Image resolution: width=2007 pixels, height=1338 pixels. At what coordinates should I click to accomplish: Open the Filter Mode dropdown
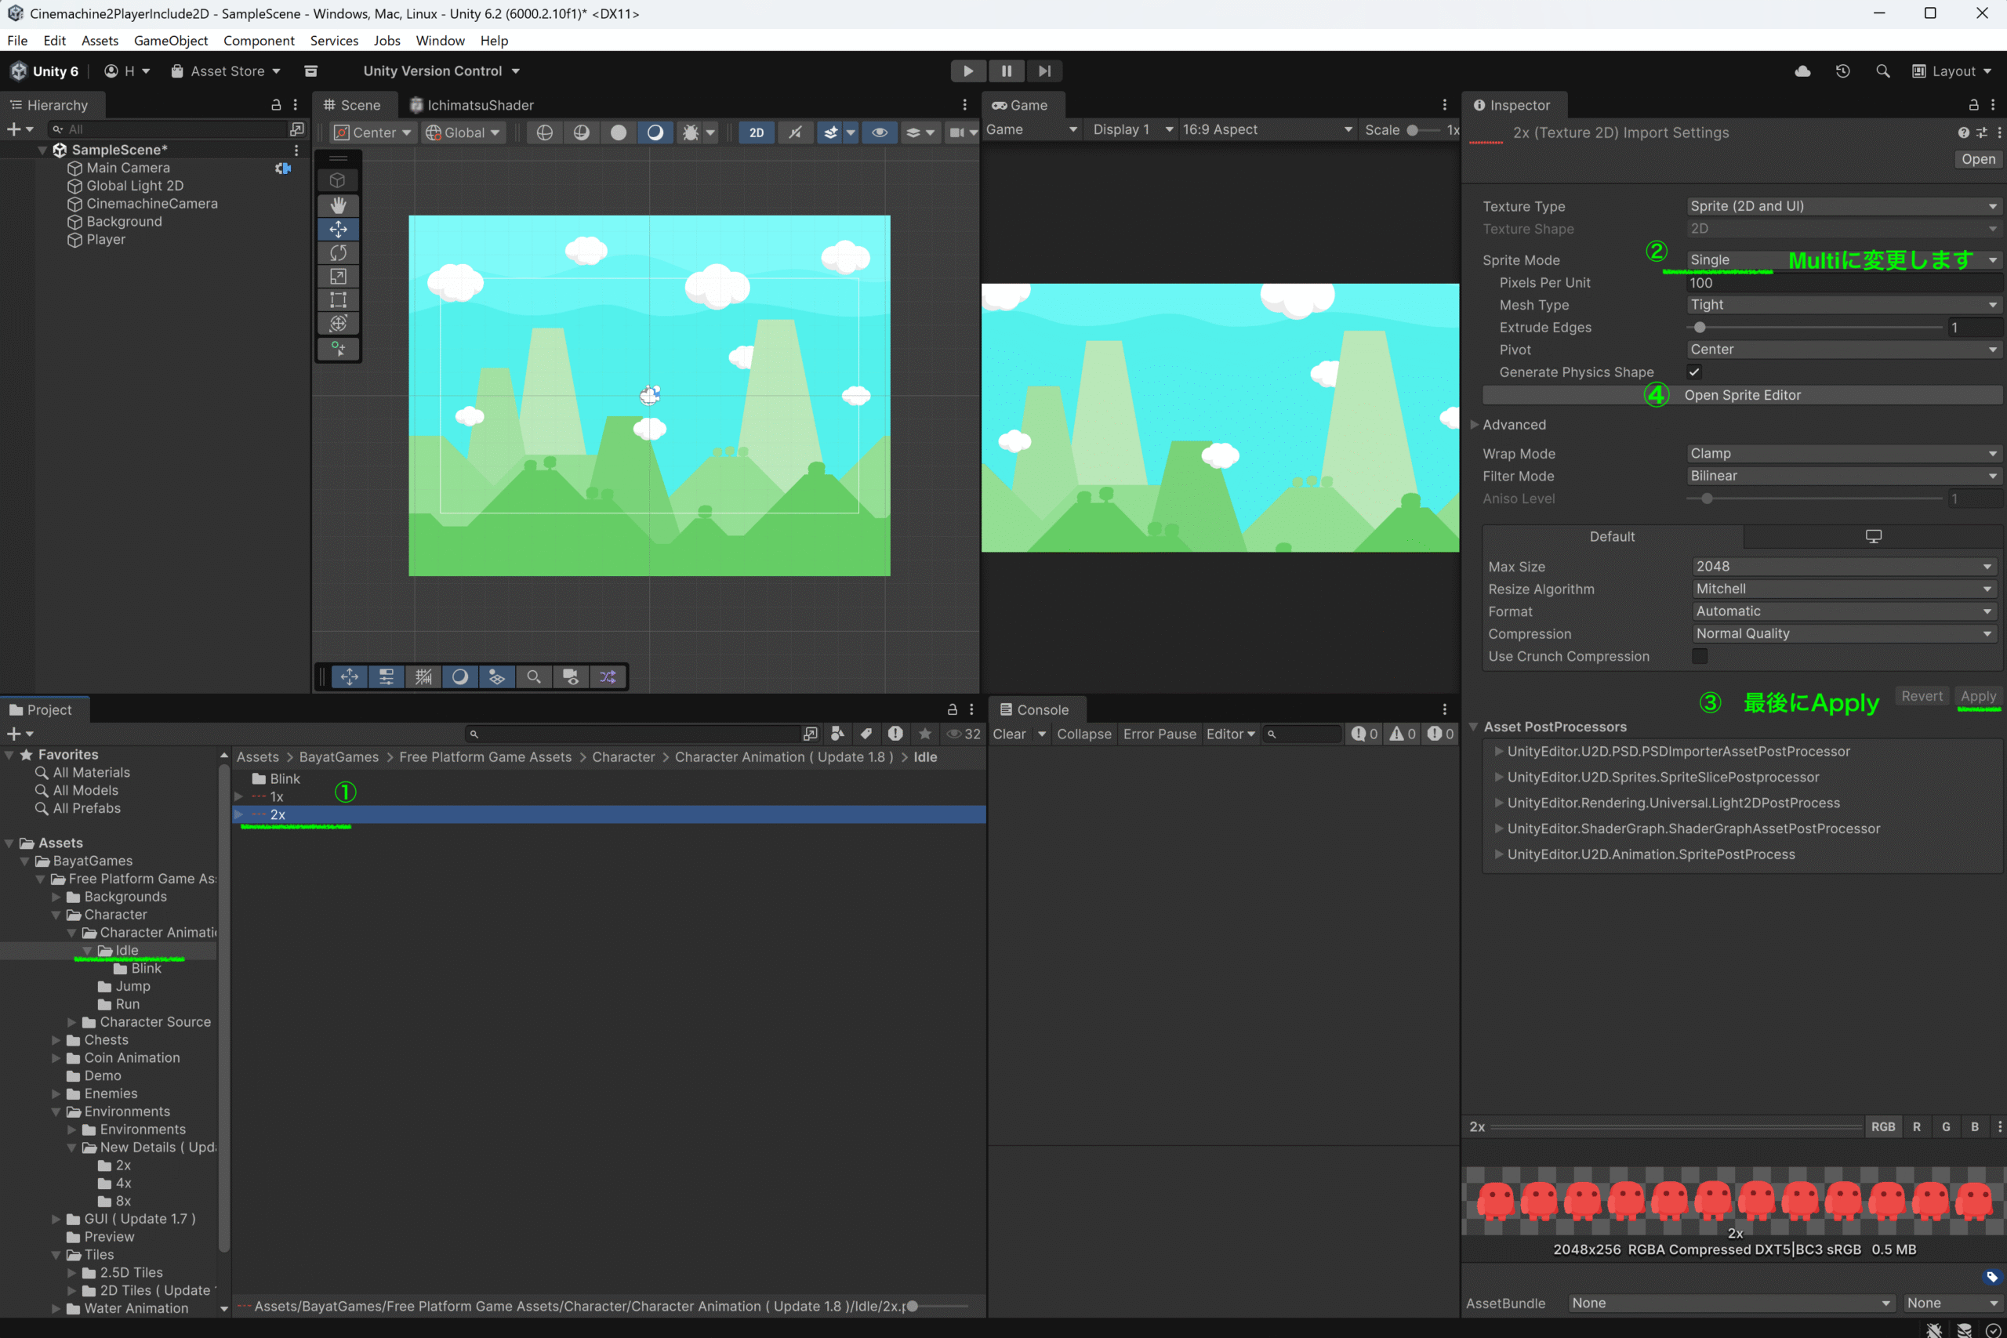[1843, 476]
